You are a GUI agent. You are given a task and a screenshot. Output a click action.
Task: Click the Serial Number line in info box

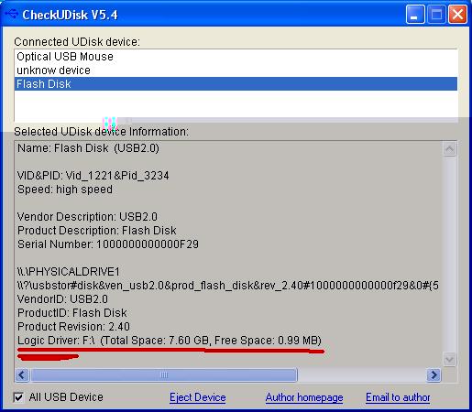(x=108, y=244)
